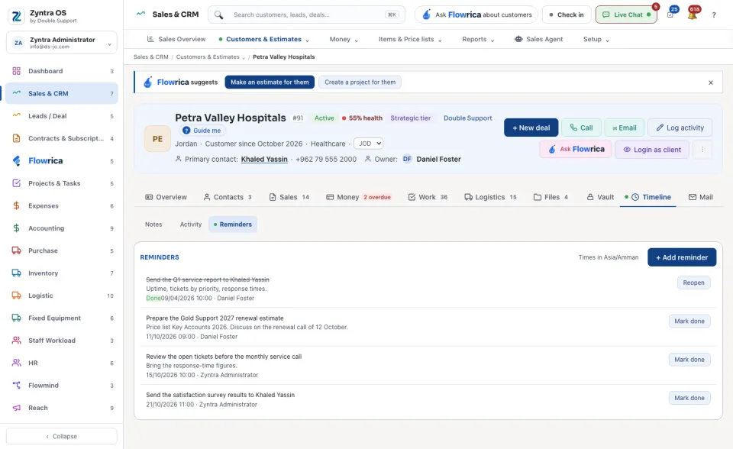Open Flowrica from the sidebar icon
This screenshot has width=733, height=449.
point(16,161)
